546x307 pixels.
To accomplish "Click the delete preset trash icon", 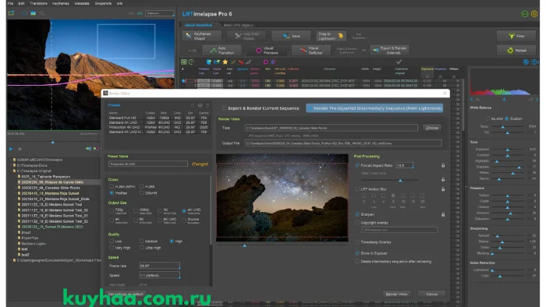I will pyautogui.click(x=207, y=105).
